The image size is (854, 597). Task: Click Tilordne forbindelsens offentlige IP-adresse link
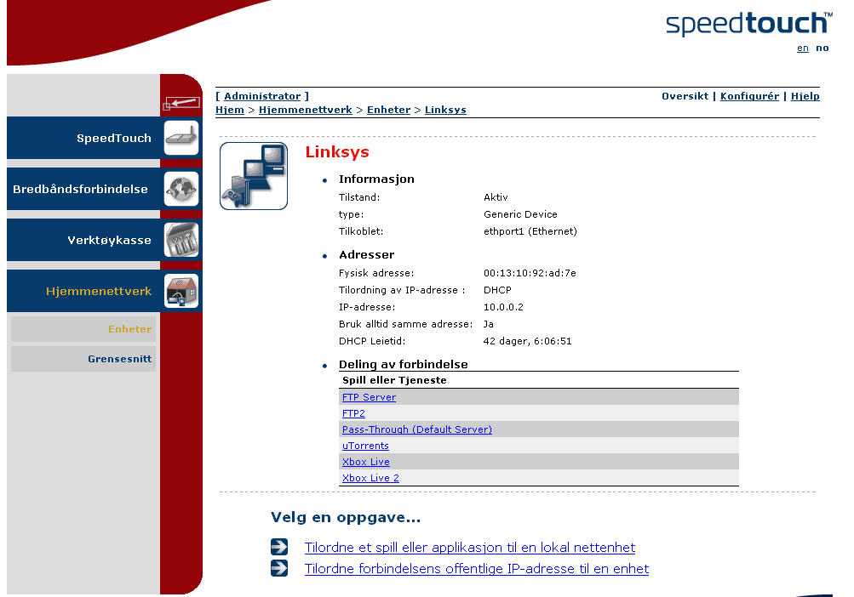click(x=477, y=569)
